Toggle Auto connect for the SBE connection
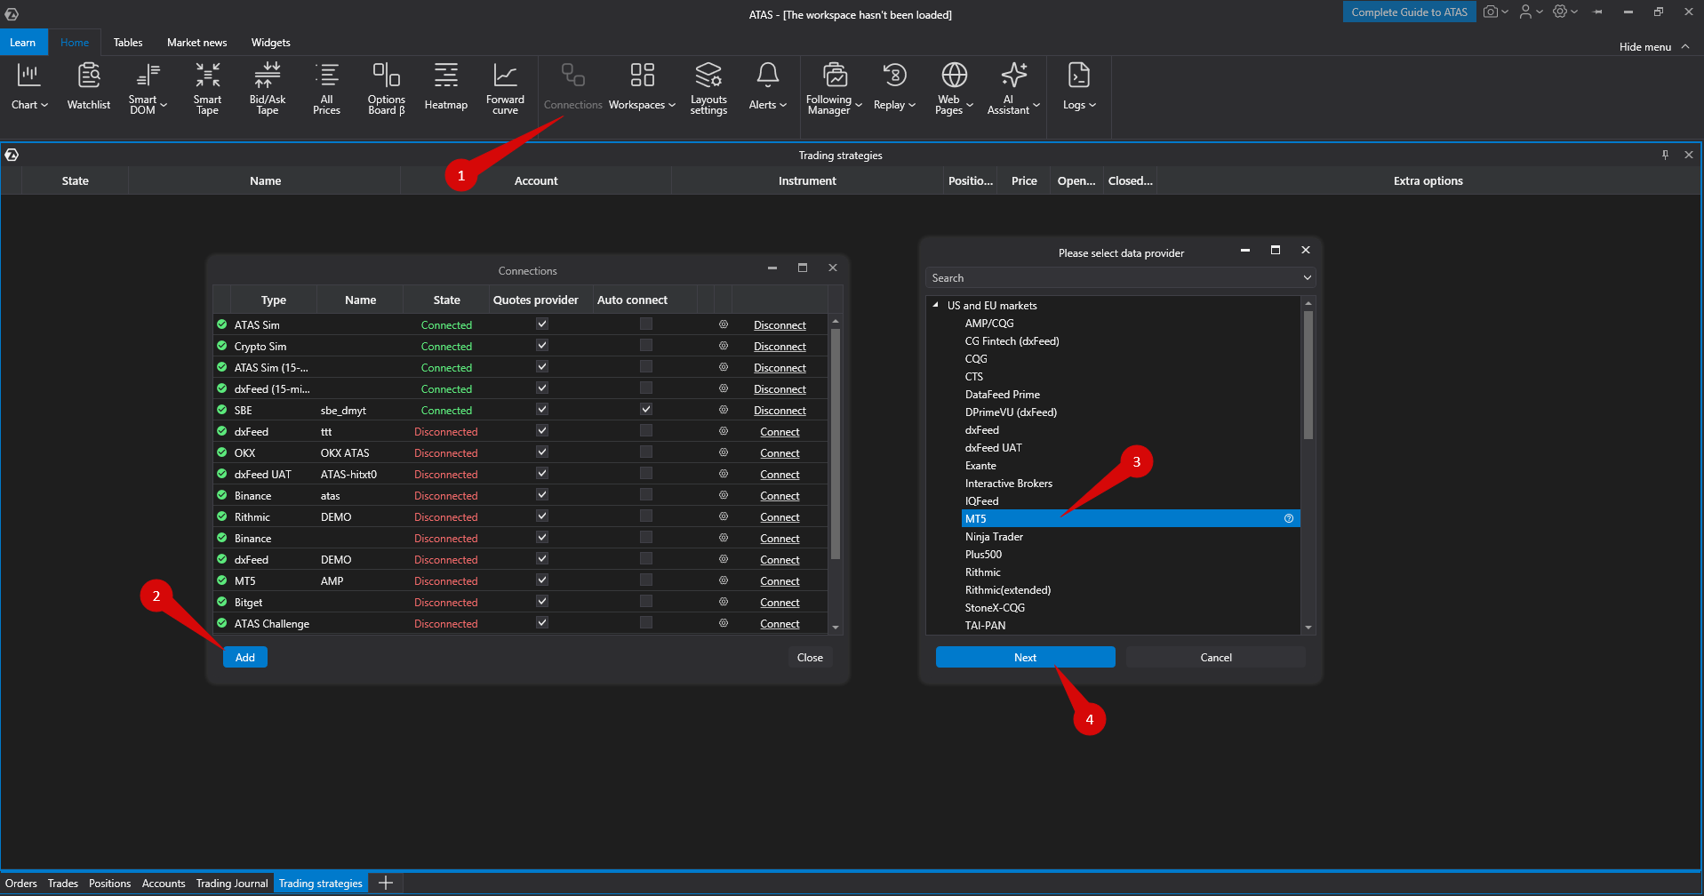The height and width of the screenshot is (896, 1704). point(646,410)
